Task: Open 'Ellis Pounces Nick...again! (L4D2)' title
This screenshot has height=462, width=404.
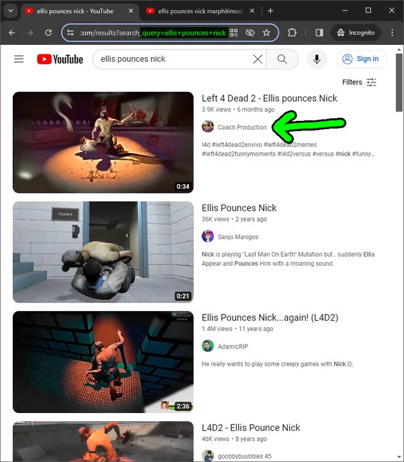Action: pyautogui.click(x=270, y=318)
